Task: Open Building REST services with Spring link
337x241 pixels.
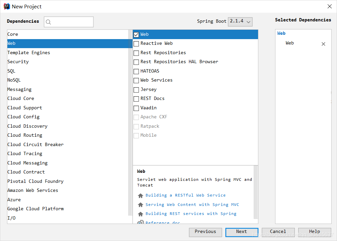Action: tap(191, 214)
